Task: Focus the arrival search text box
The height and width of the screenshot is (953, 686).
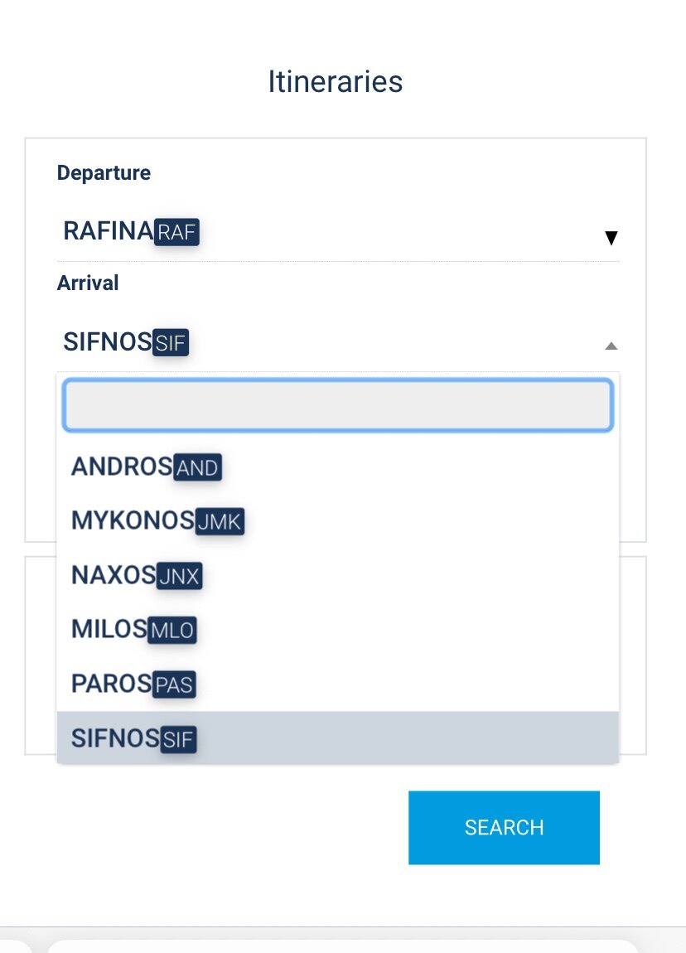Action: pyautogui.click(x=337, y=405)
